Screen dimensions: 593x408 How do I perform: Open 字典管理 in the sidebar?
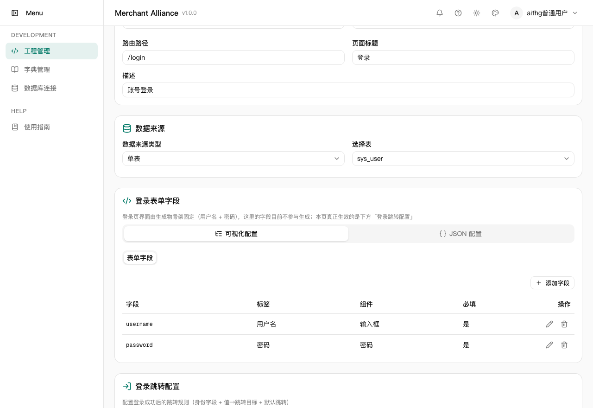click(51, 70)
